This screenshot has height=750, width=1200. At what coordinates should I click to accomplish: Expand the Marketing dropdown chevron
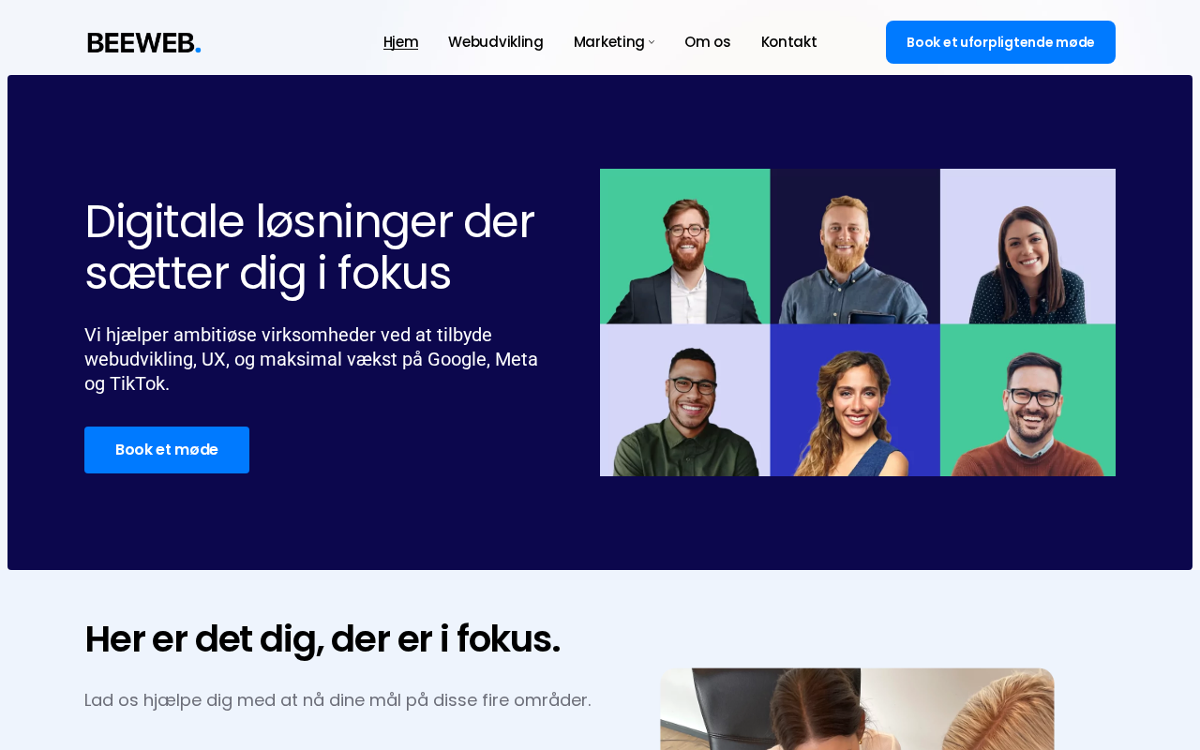click(x=652, y=42)
